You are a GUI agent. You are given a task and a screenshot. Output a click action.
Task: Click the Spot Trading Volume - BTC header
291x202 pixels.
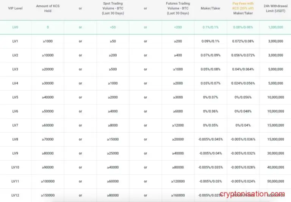click(113, 8)
